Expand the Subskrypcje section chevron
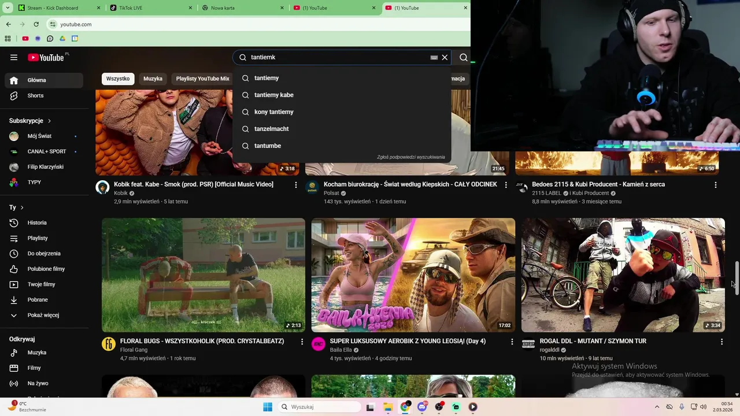740x416 pixels. tap(49, 121)
